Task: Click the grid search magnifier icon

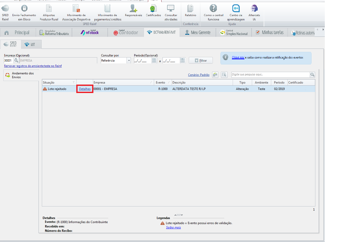Action: [x=312, y=75]
